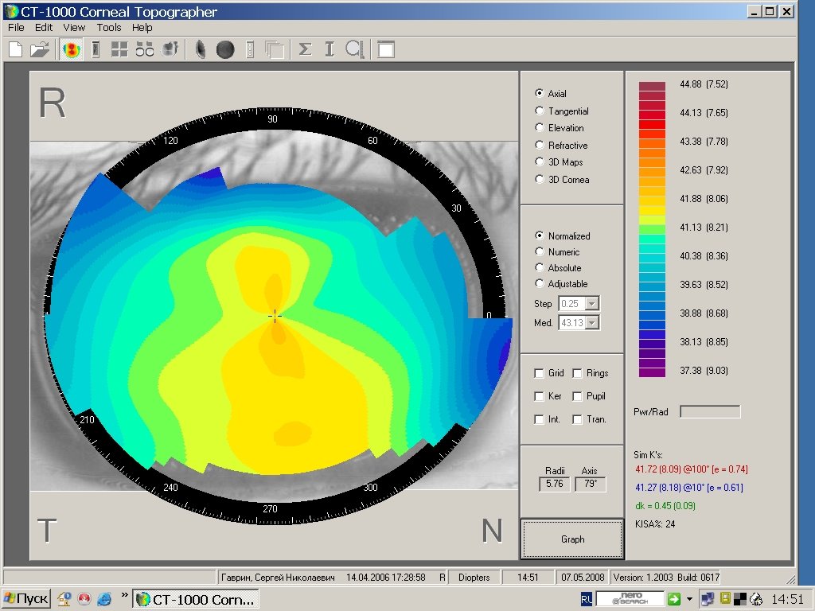Click the overlapping windows toolbar icon
The width and height of the screenshot is (815, 611).
275,50
